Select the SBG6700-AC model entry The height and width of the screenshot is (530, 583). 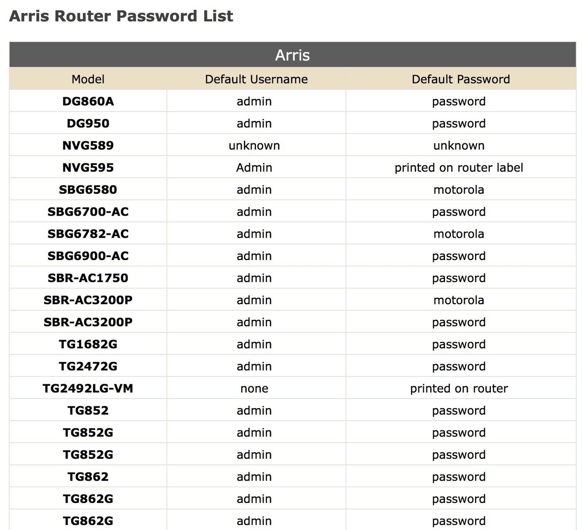point(88,212)
